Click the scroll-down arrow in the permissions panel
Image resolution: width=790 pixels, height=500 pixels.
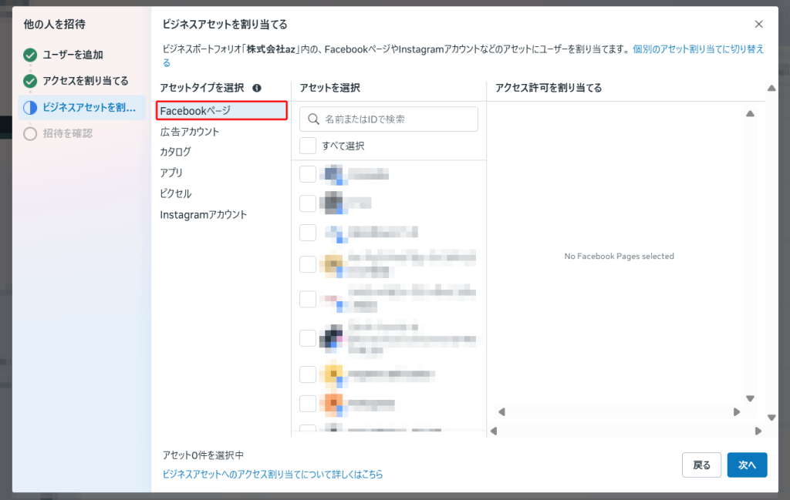pos(749,398)
